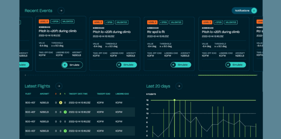The image size is (281, 139).
Task: Click LEVEL 3 badge on Rtr spd lo flt card
Action: click(152, 22)
